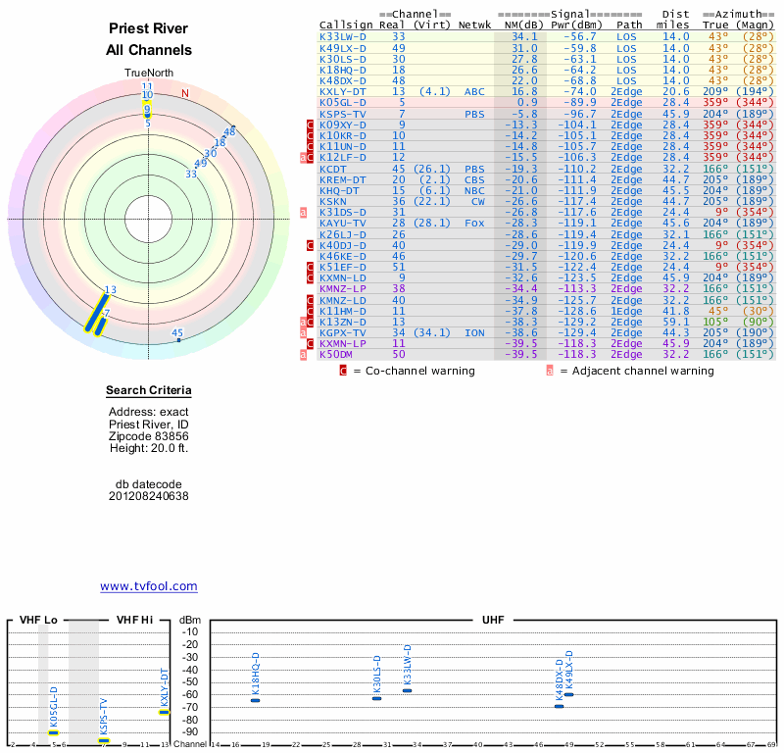The height and width of the screenshot is (753, 784).
Task: Click red C icon in co-channel legend
Action: 343,371
